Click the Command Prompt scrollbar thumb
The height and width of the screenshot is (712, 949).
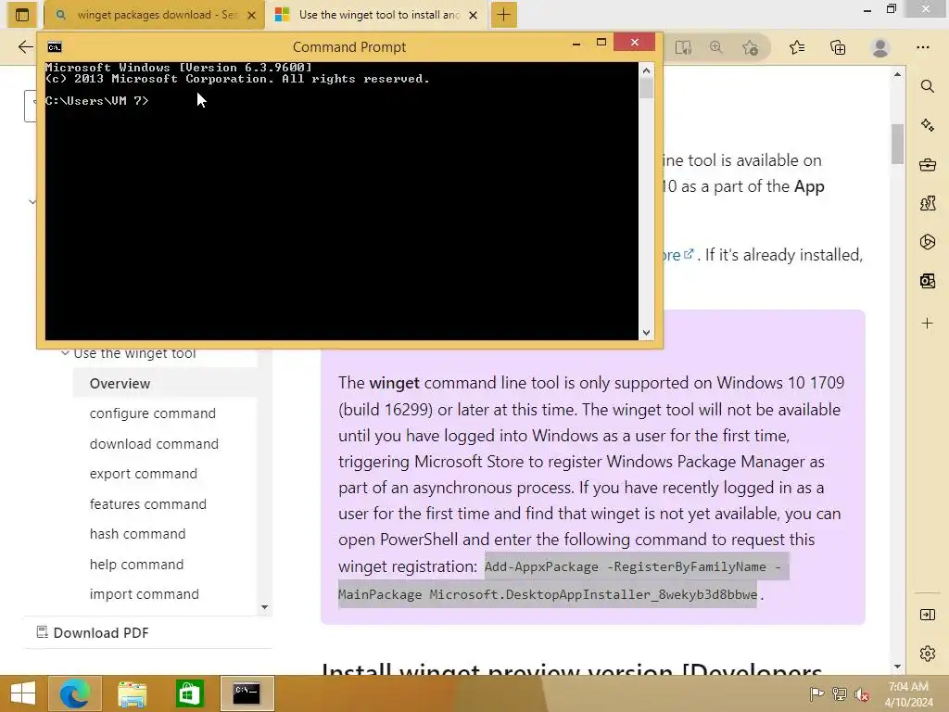point(646,88)
